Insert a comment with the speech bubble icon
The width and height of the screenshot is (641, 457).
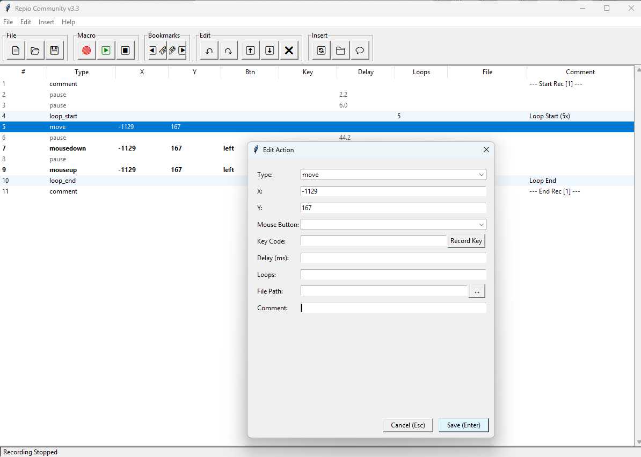360,51
